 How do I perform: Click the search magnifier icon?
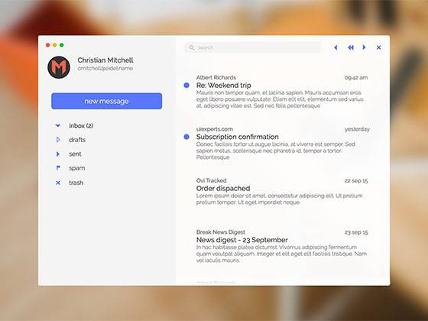pos(192,47)
